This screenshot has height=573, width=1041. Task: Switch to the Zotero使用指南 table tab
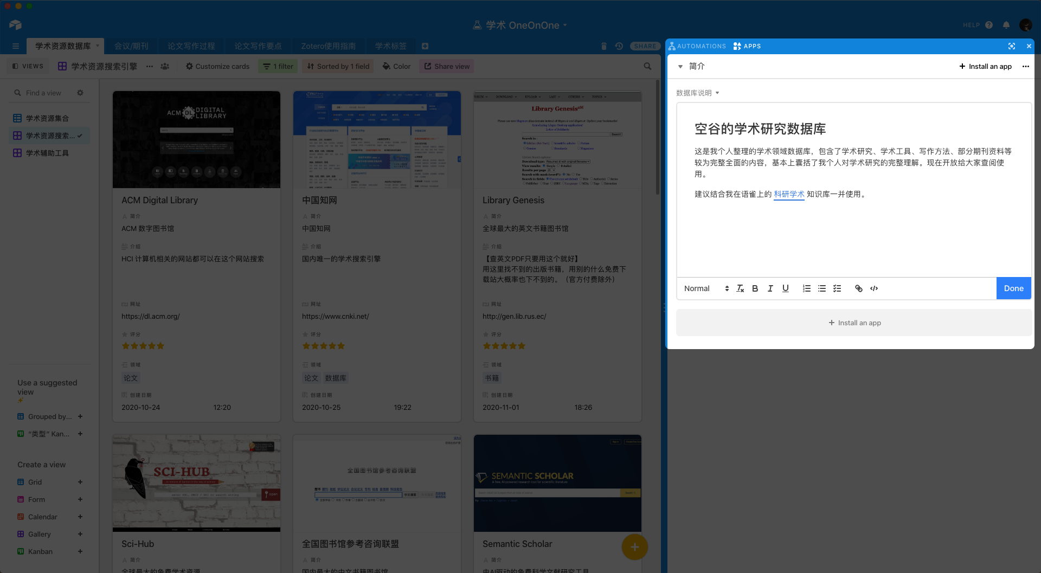(x=329, y=46)
